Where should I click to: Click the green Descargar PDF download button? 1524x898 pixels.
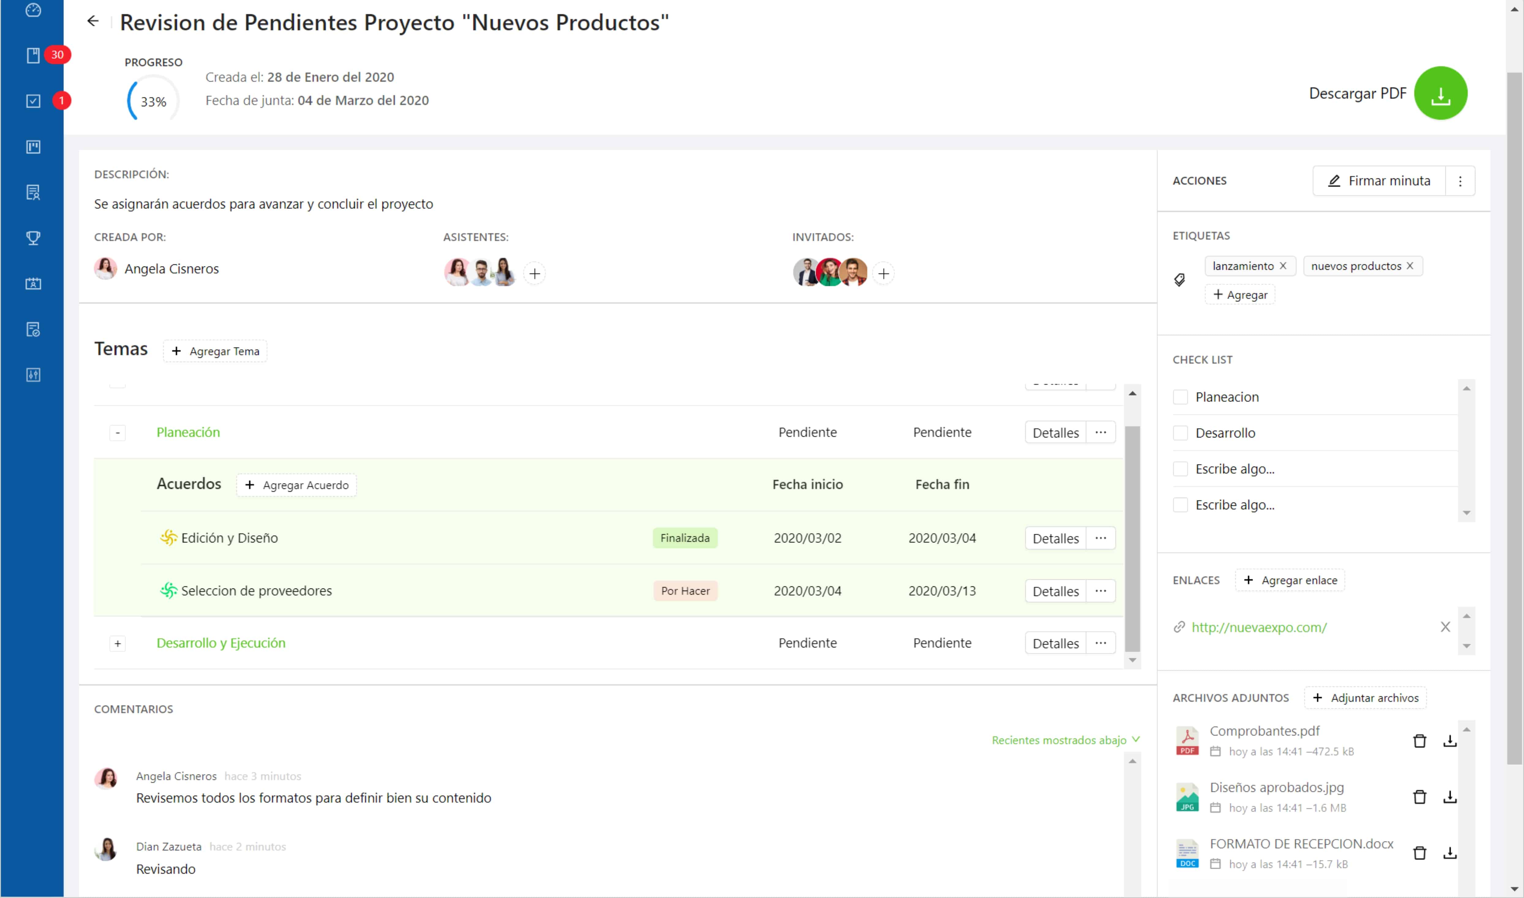[x=1440, y=93]
